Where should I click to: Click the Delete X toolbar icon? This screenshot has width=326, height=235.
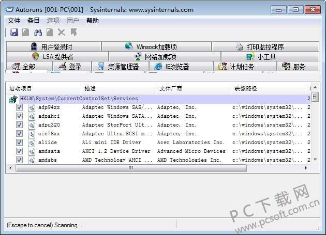(62, 33)
